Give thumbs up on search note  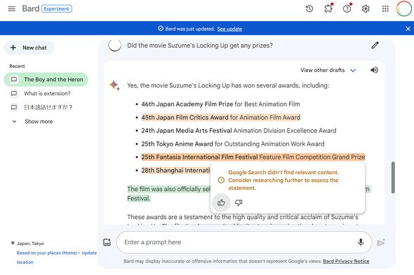tap(221, 202)
